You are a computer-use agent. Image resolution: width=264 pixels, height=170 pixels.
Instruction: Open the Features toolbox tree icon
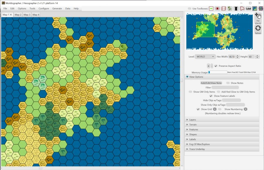tap(230, 8)
